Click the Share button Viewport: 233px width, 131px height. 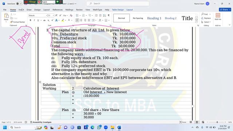(x=225, y=9)
